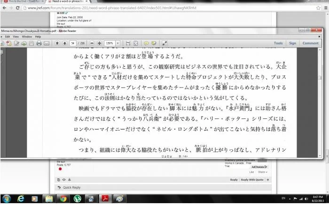Go to next page with down arrow
Image resolution: width=329 pixels, height=205 pixels.
[x=65, y=43]
